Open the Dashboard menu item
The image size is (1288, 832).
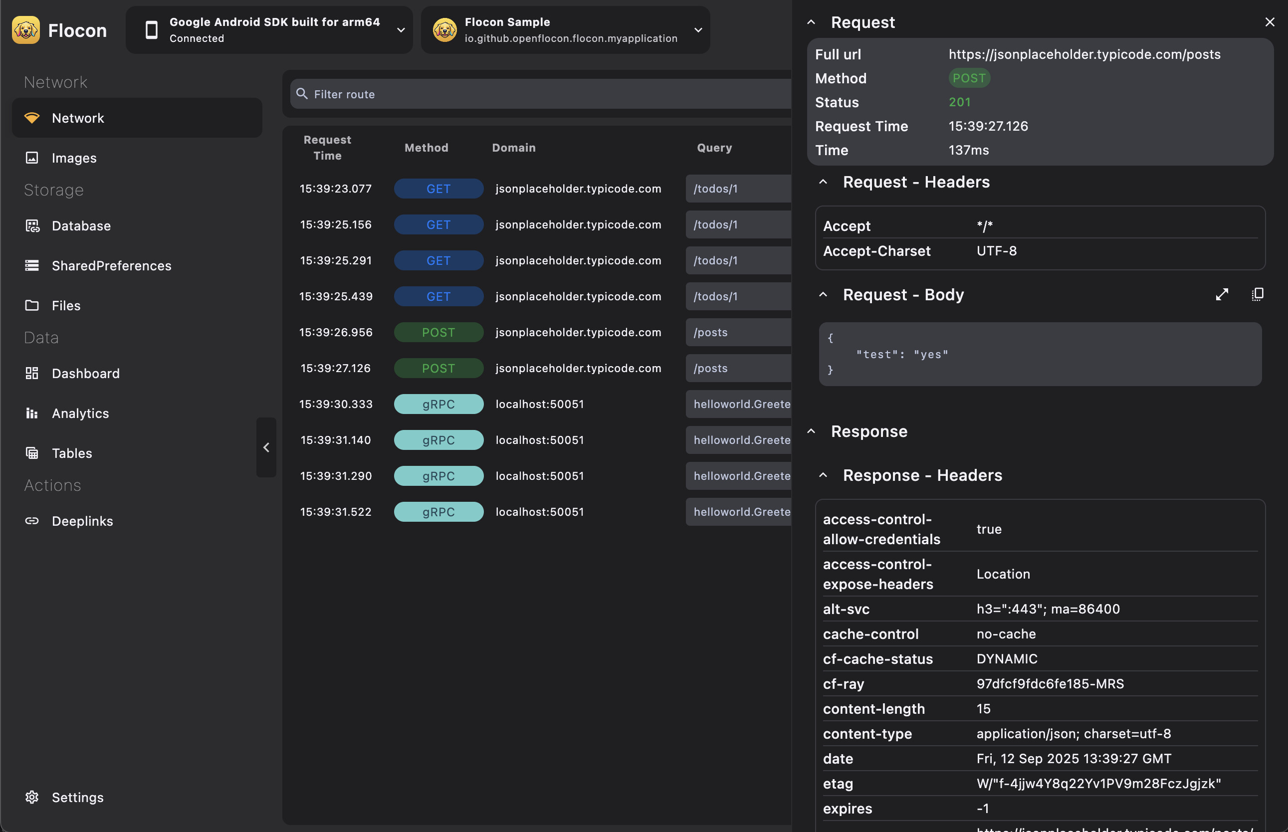click(137, 373)
